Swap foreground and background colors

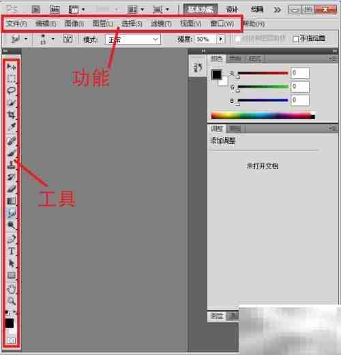[x=15, y=313]
